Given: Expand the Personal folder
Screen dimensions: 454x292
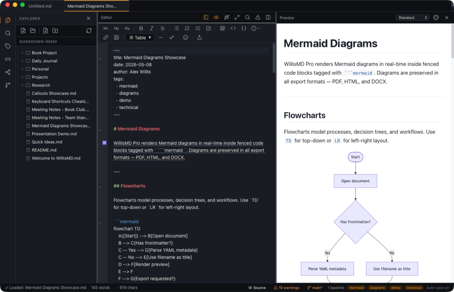Looking at the screenshot, I should click(x=22, y=69).
